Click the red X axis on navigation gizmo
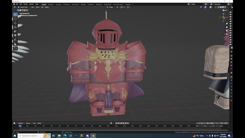Image resolution: width=245 pixels, height=138 pixels. [227, 17]
